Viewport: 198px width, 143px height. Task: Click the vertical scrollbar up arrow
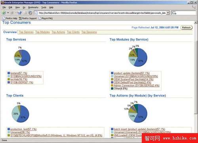point(196,23)
